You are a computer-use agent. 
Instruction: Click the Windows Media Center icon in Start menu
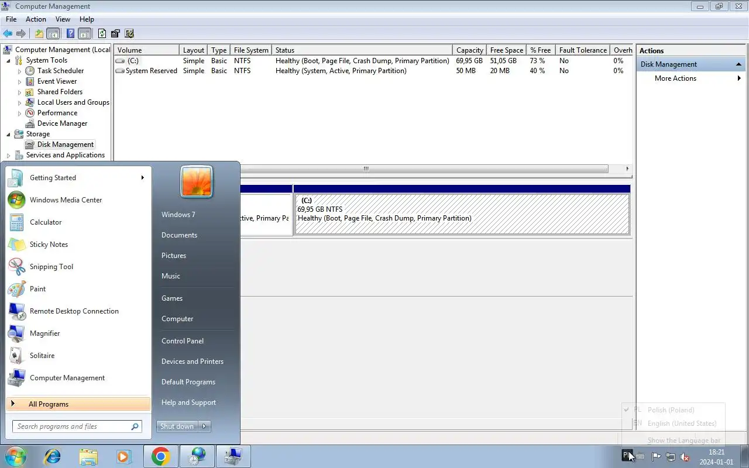(x=16, y=200)
